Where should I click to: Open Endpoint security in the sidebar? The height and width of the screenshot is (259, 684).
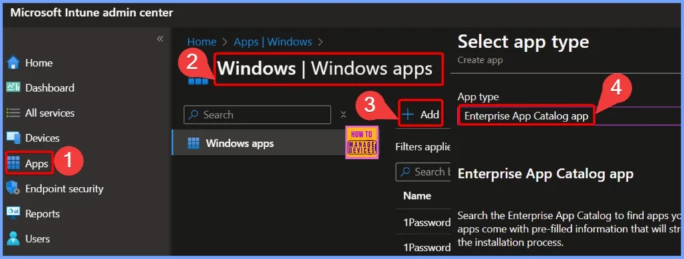[64, 189]
